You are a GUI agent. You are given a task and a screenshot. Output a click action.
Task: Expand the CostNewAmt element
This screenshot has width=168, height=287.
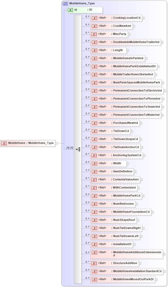(134, 26)
